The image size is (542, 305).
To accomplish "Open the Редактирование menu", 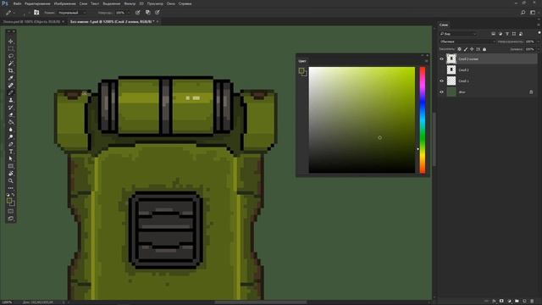I will pos(37,3).
